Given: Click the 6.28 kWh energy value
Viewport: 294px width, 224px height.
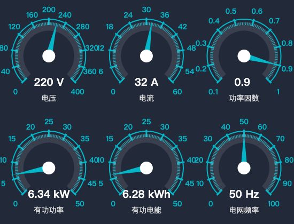Looking at the screenshot, I should tap(146, 194).
